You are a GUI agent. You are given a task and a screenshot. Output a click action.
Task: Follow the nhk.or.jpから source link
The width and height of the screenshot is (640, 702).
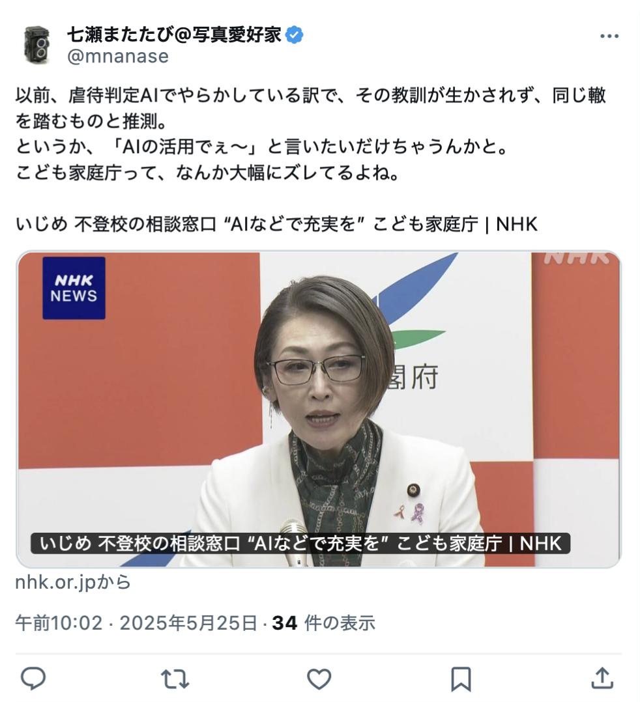(73, 582)
